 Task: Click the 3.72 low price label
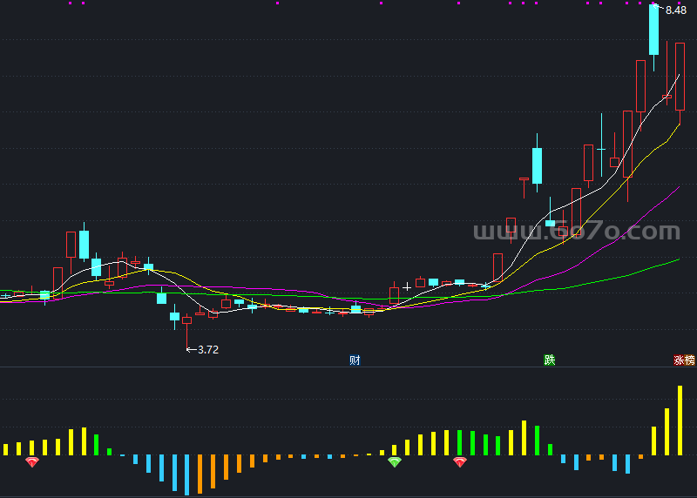[x=208, y=350]
